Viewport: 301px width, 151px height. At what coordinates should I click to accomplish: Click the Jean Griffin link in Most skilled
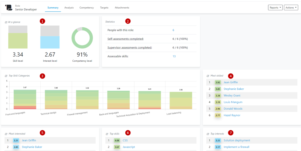point(231,82)
